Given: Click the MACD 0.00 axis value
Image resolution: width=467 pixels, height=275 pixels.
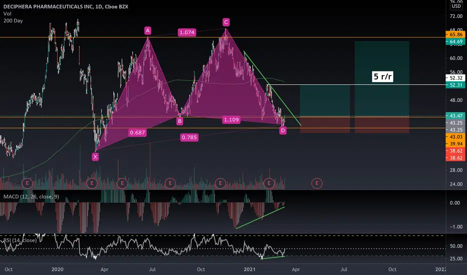Looking at the screenshot, I should [x=455, y=203].
